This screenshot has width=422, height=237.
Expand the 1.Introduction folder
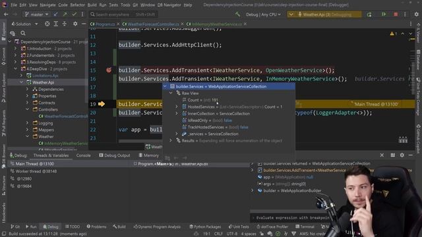[15, 49]
